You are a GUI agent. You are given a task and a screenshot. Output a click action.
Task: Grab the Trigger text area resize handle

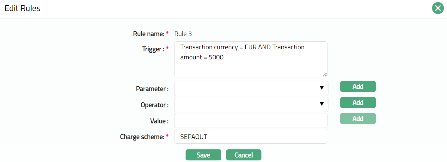pos(324,75)
